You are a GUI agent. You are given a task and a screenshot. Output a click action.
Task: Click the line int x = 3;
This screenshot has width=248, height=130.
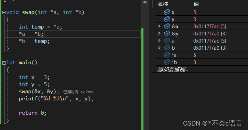[34, 77]
